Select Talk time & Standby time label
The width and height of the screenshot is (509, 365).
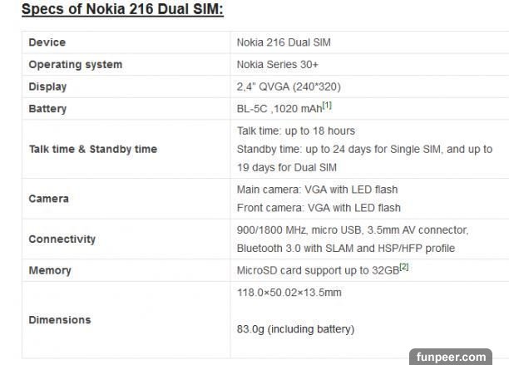92,149
